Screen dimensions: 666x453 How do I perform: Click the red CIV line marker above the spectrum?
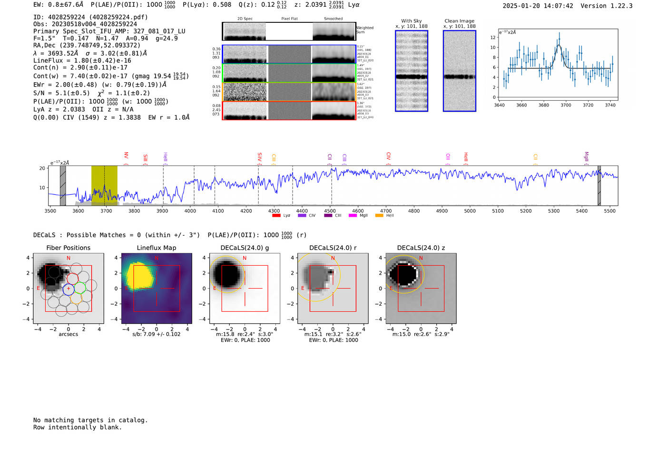389,158
